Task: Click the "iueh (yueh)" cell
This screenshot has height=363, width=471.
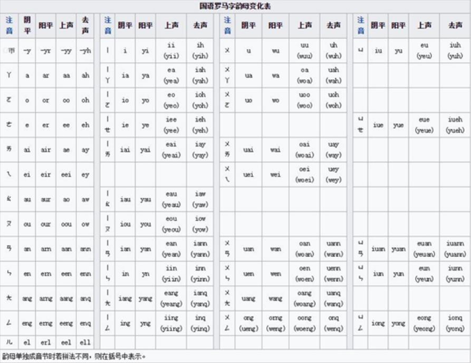Action: click(x=455, y=125)
